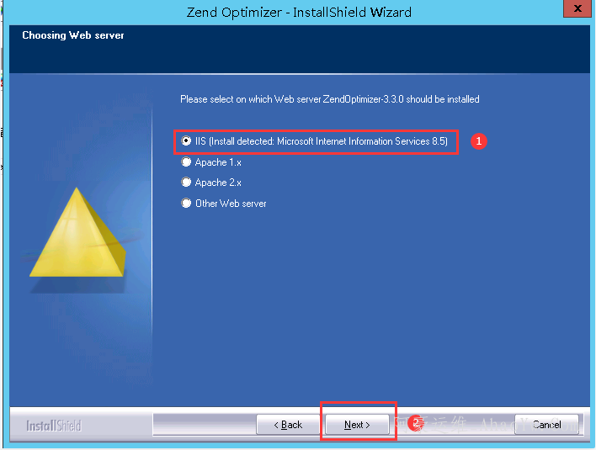Click the red circle marker numbered 1

pos(478,141)
